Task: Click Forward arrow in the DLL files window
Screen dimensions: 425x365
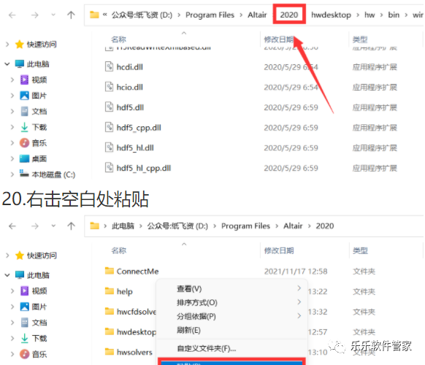Action: coord(35,15)
